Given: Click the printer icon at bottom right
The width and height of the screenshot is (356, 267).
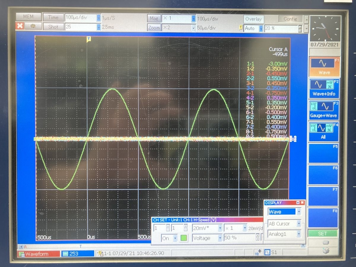Looking at the screenshot, I should (x=326, y=250).
